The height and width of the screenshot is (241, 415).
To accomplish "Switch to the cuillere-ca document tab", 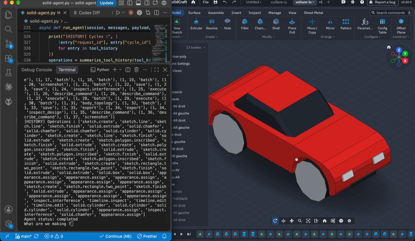I will pos(279,2).
